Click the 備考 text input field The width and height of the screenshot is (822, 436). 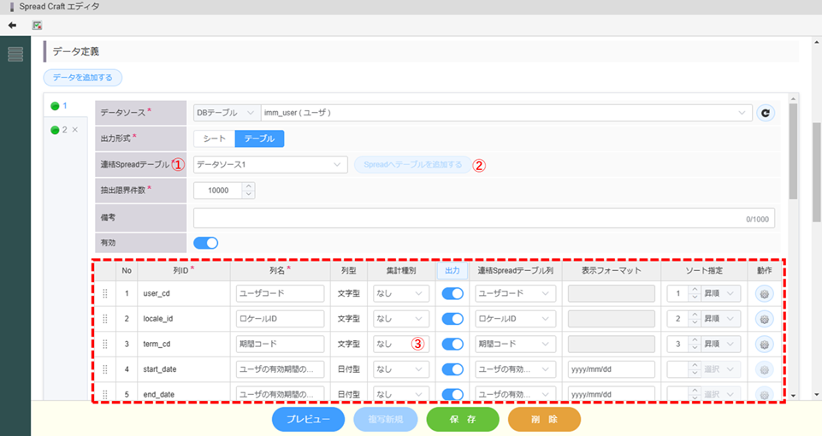coord(483,217)
